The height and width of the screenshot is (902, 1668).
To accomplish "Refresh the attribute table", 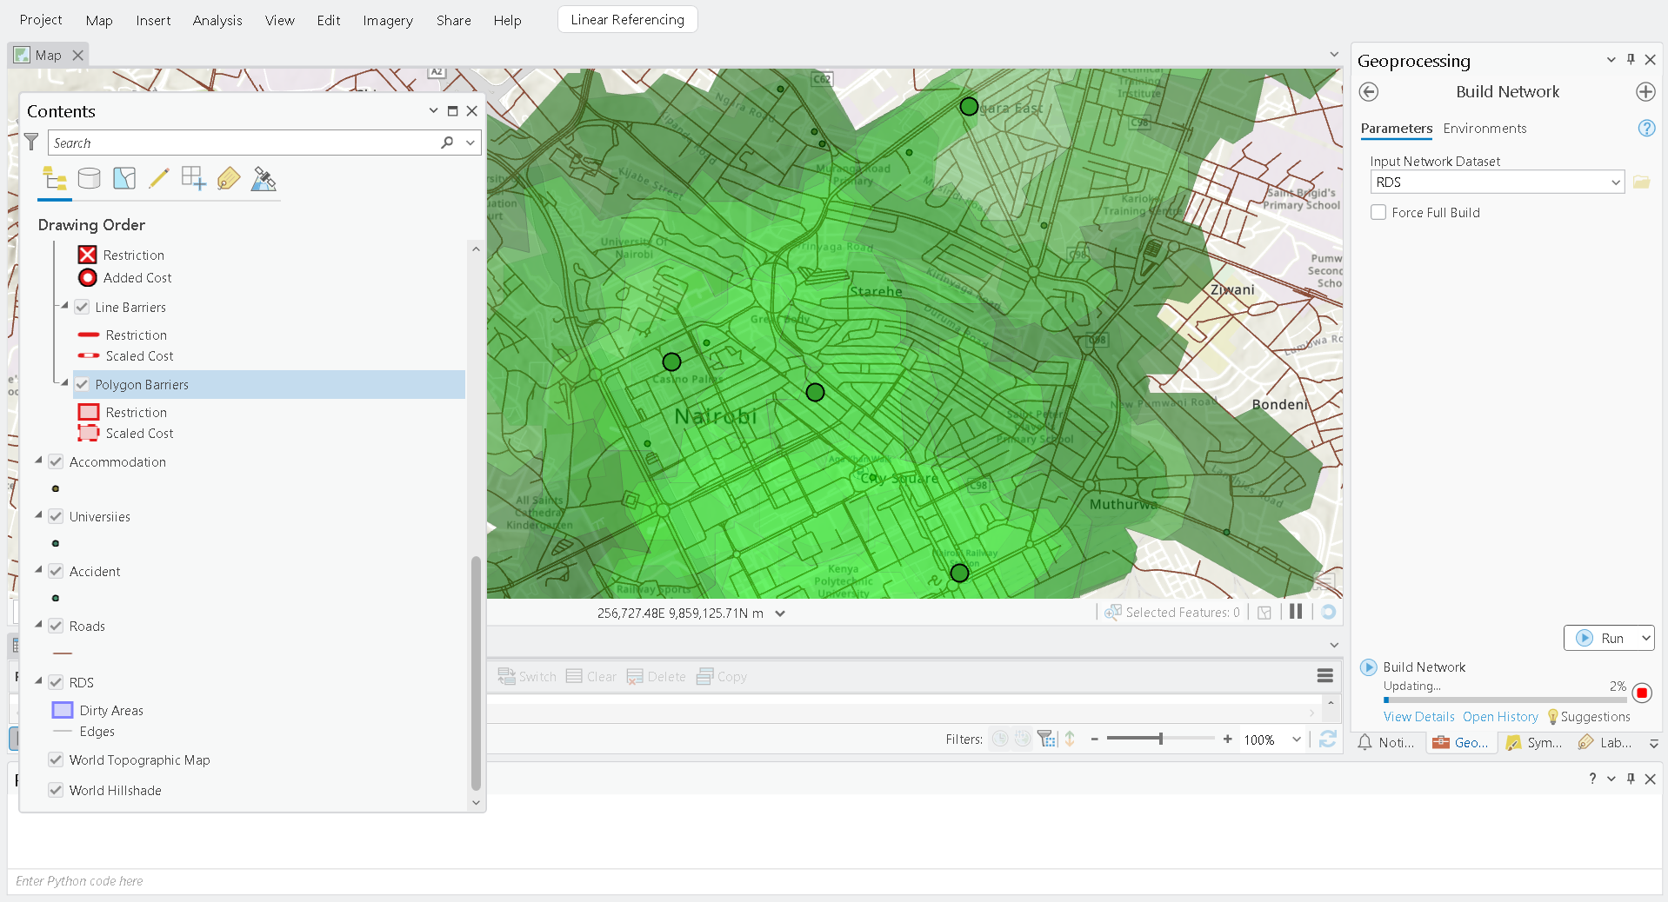I will (x=1327, y=739).
